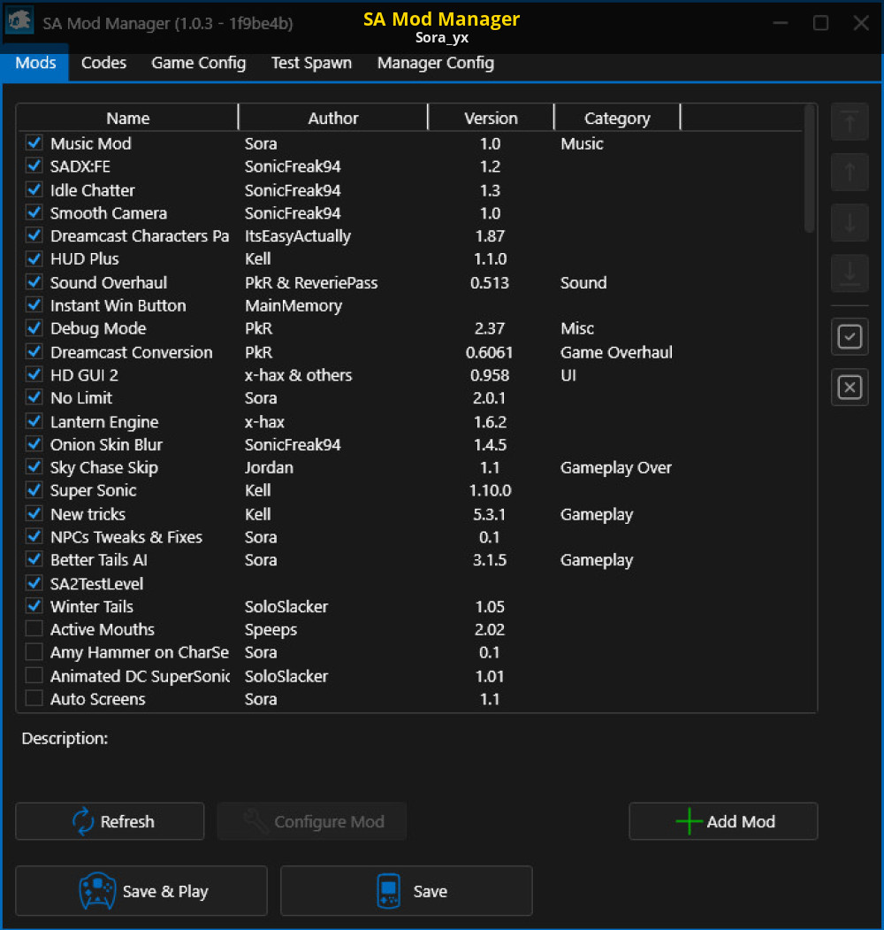Viewport: 884px width, 930px height.
Task: Sort mods by Author column header
Action: pyautogui.click(x=332, y=118)
